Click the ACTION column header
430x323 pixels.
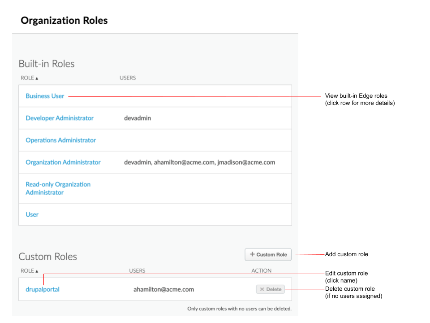tap(262, 271)
